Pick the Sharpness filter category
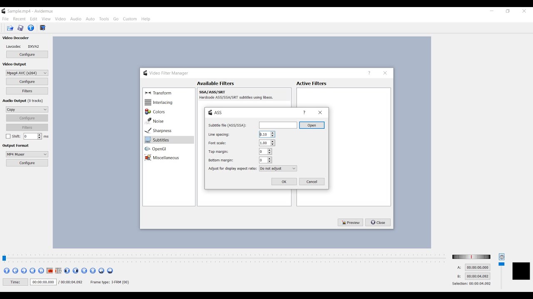Image resolution: width=533 pixels, height=299 pixels. click(169, 130)
